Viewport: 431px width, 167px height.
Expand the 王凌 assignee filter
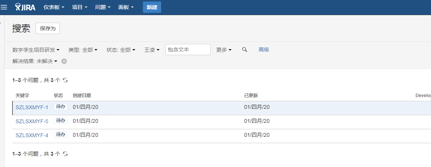click(x=152, y=50)
